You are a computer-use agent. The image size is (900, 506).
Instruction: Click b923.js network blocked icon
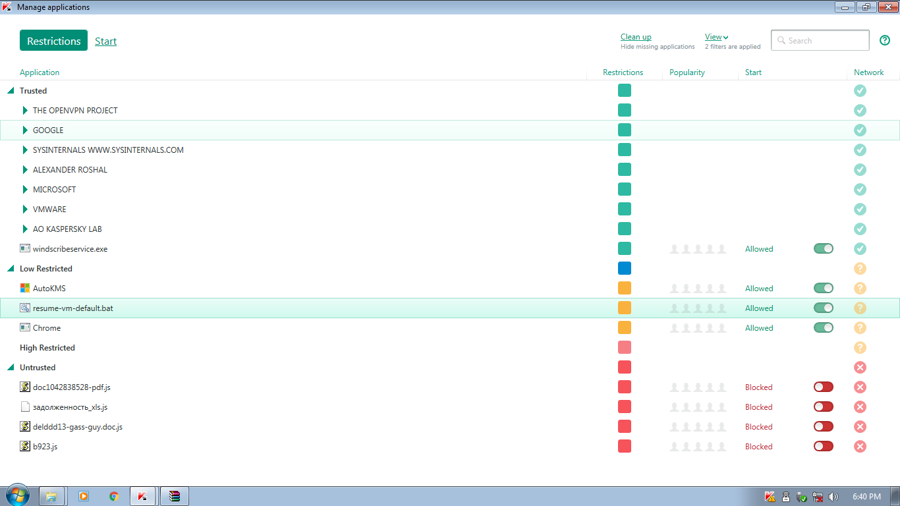click(x=860, y=447)
